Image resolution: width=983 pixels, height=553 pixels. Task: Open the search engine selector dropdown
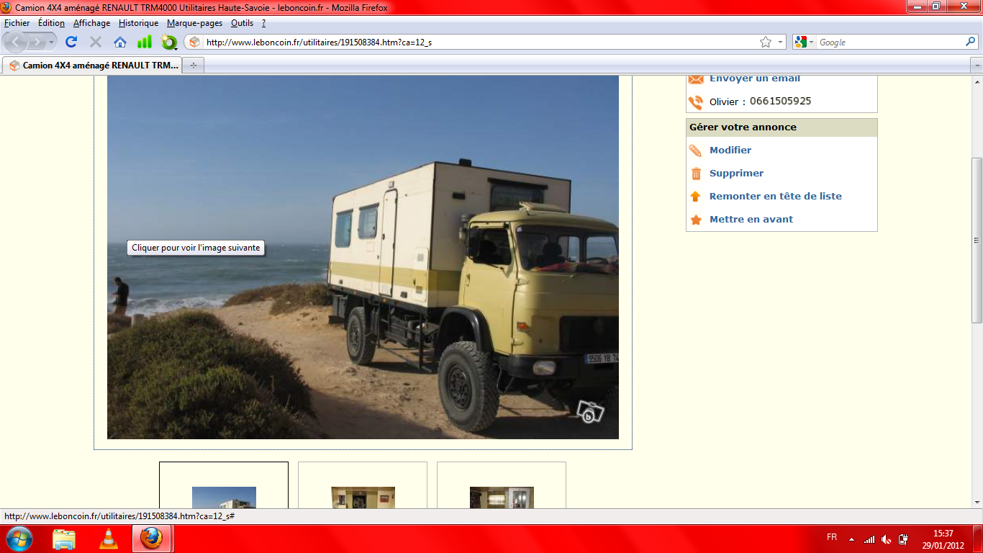[804, 42]
